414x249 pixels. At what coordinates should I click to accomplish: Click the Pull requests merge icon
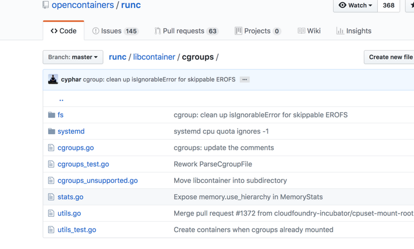pyautogui.click(x=158, y=31)
